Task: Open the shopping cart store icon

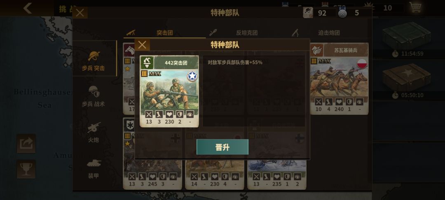Action: point(415,7)
